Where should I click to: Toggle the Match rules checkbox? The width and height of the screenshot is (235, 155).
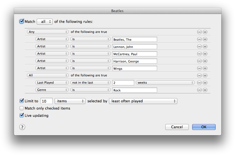pos(22,21)
